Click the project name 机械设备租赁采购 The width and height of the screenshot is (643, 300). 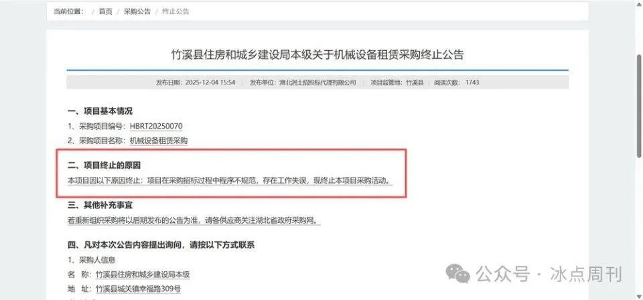(x=159, y=141)
